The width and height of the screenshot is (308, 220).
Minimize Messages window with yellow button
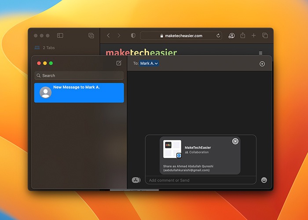(x=45, y=63)
